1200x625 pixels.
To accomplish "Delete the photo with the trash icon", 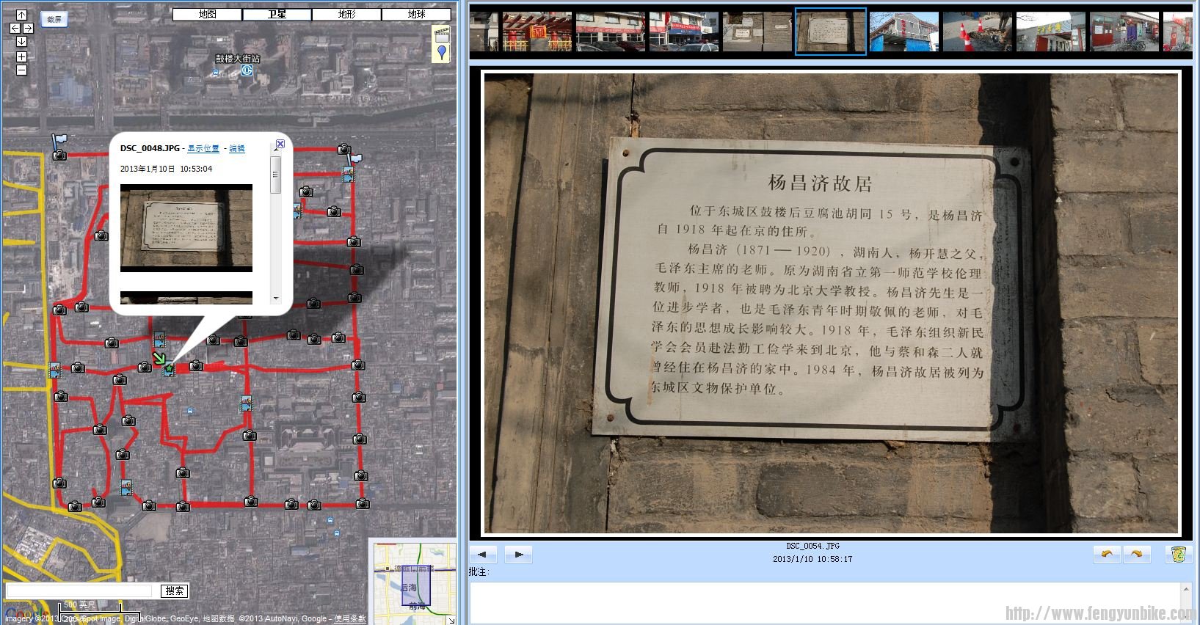I will click(x=1179, y=555).
